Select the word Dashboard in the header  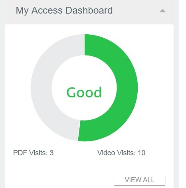[89, 10]
